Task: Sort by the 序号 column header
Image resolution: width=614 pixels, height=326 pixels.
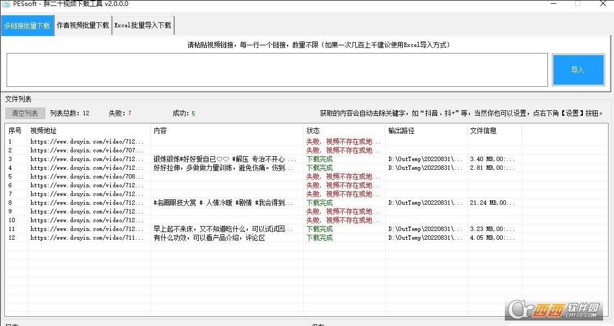Action: (x=15, y=131)
